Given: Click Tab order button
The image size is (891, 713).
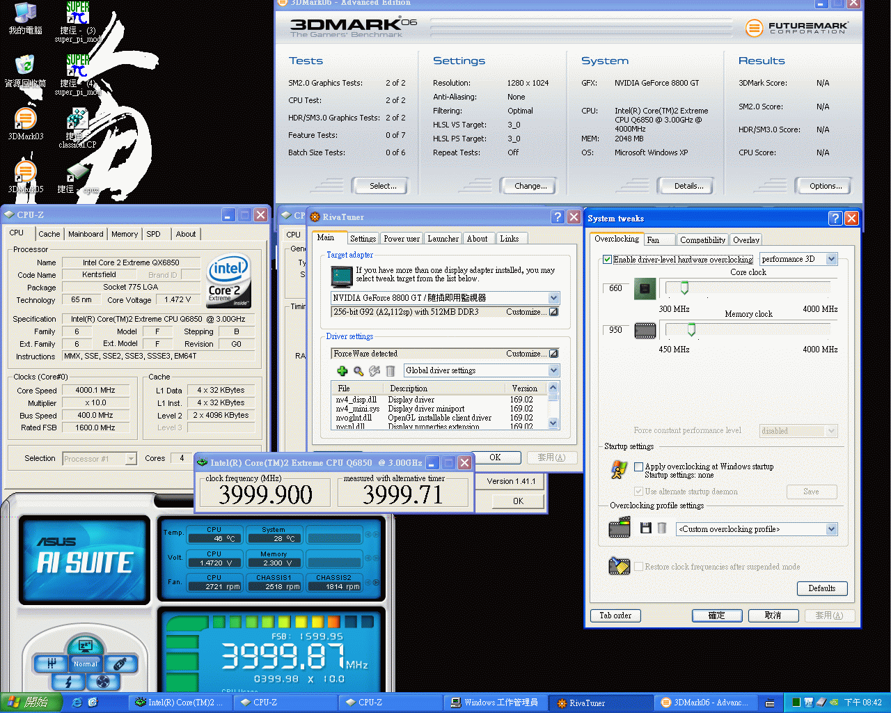Looking at the screenshot, I should pyautogui.click(x=615, y=616).
